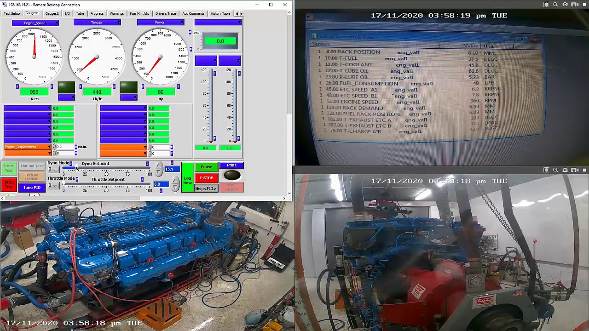Start video recording in top camera pane

click(x=575, y=5)
